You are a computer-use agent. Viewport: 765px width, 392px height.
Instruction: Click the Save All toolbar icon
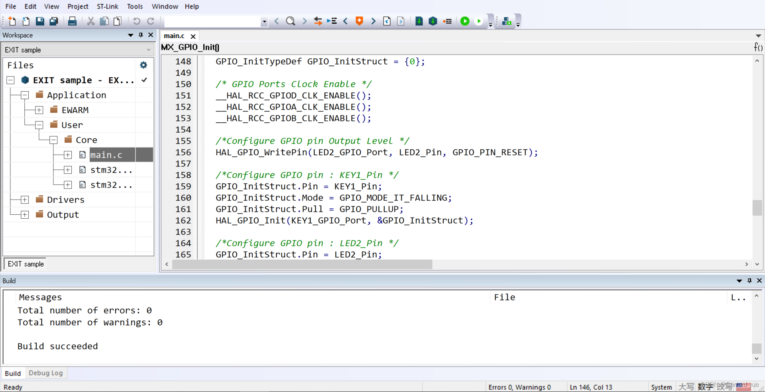pyautogui.click(x=53, y=21)
